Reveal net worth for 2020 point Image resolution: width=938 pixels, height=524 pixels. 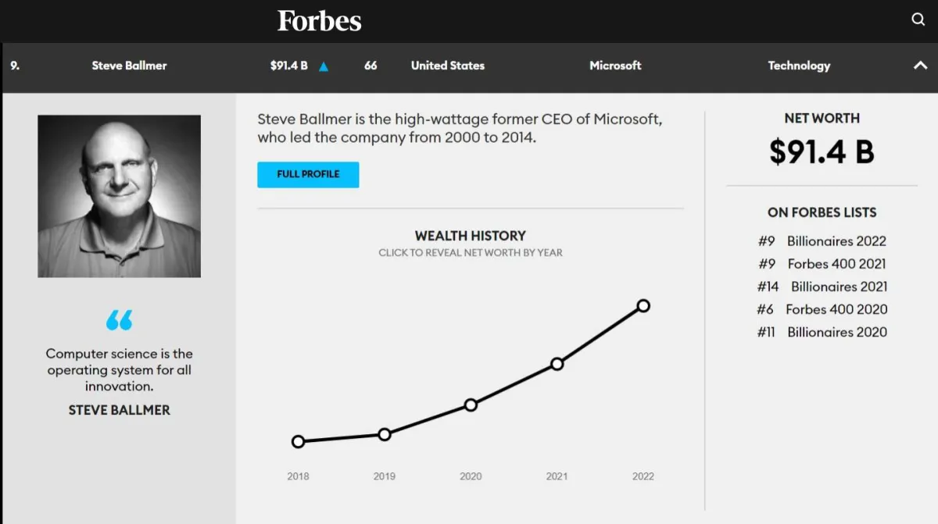click(471, 405)
